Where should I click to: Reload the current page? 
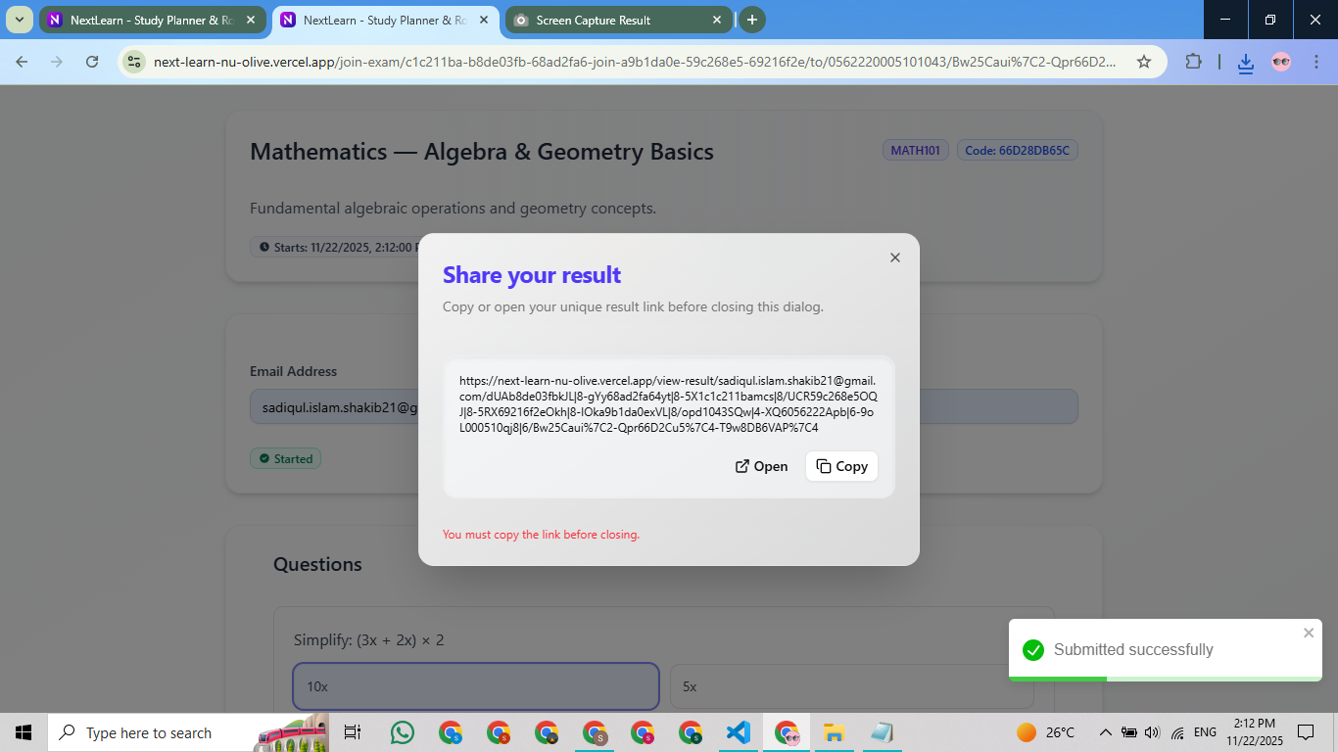point(92,62)
